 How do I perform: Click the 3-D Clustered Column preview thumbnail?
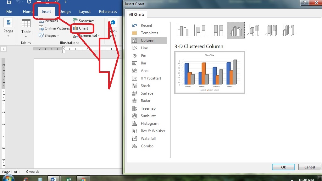pos(209,73)
